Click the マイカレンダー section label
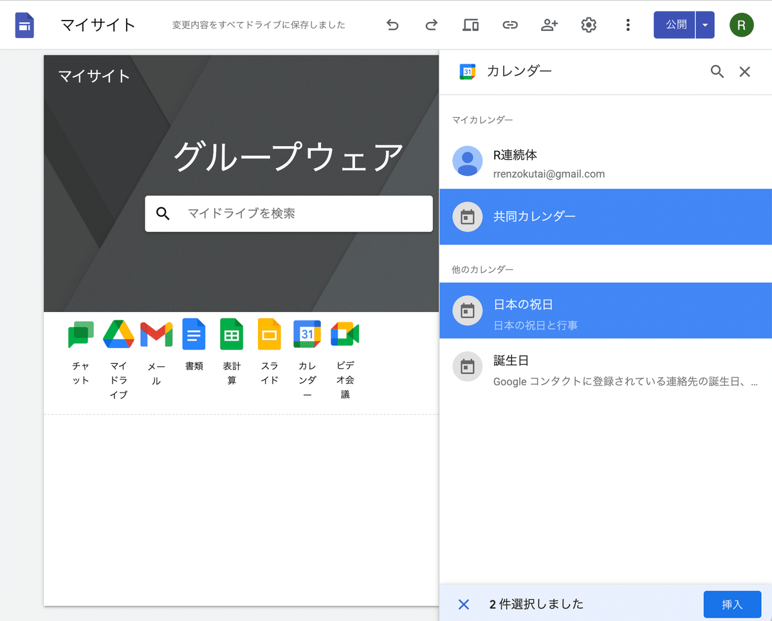Screen dimensions: 772x621 tap(482, 120)
